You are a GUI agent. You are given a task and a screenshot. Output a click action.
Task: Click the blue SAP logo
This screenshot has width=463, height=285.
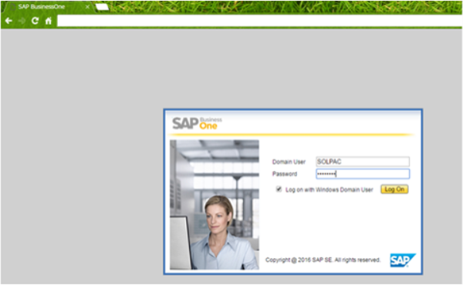403,260
